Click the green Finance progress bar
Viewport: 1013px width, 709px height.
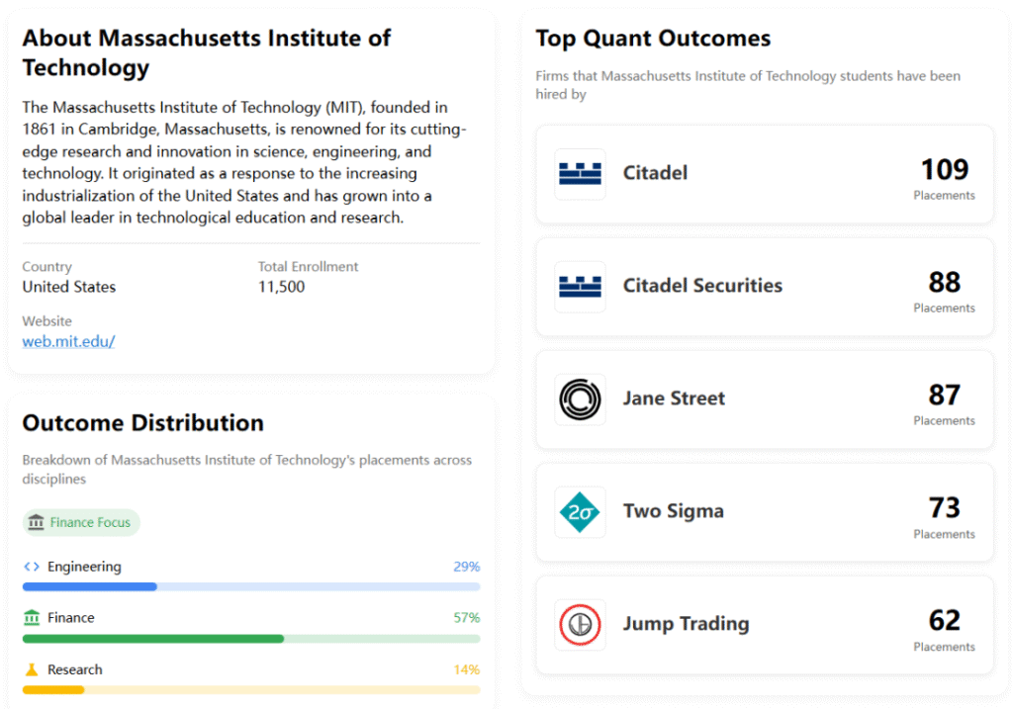153,639
